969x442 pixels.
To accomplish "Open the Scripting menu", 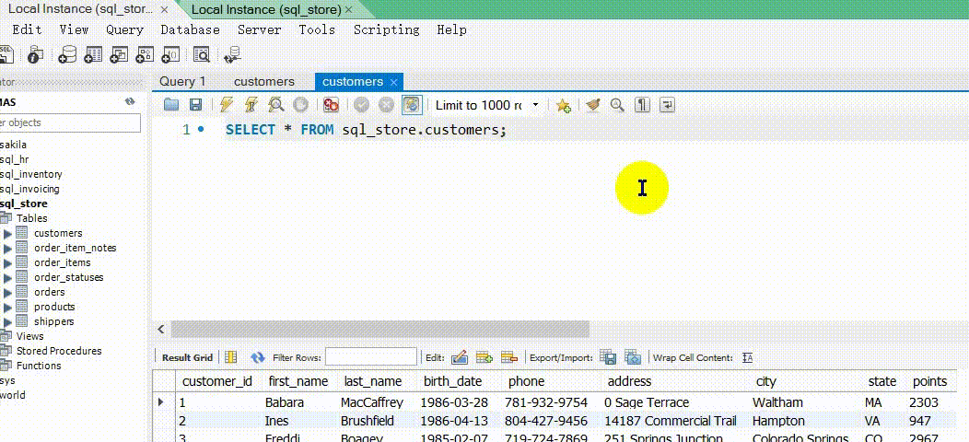I will click(386, 29).
